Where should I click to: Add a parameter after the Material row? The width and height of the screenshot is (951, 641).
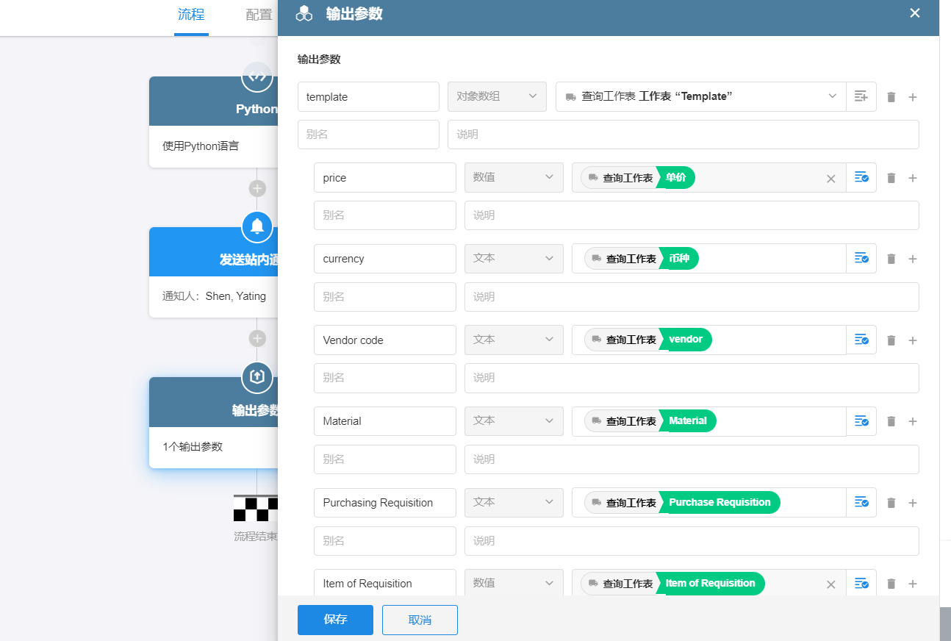tap(913, 421)
